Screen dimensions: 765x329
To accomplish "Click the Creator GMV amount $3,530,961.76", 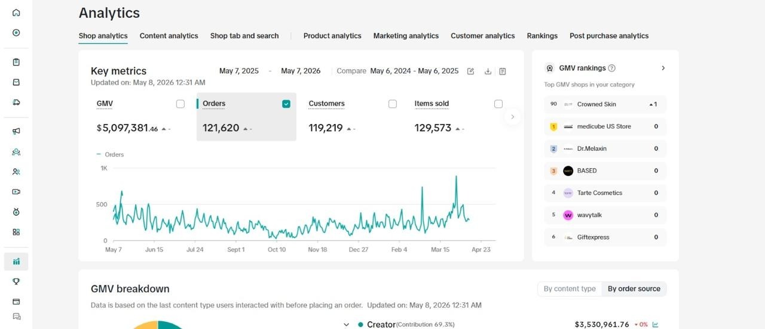I will (602, 325).
